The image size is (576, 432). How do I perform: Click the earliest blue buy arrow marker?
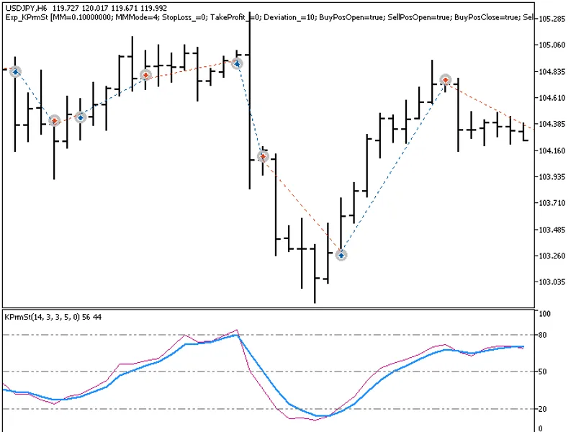pos(15,71)
